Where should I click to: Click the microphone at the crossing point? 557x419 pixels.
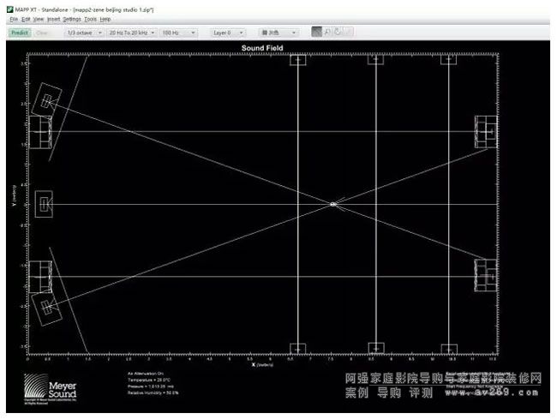(333, 204)
